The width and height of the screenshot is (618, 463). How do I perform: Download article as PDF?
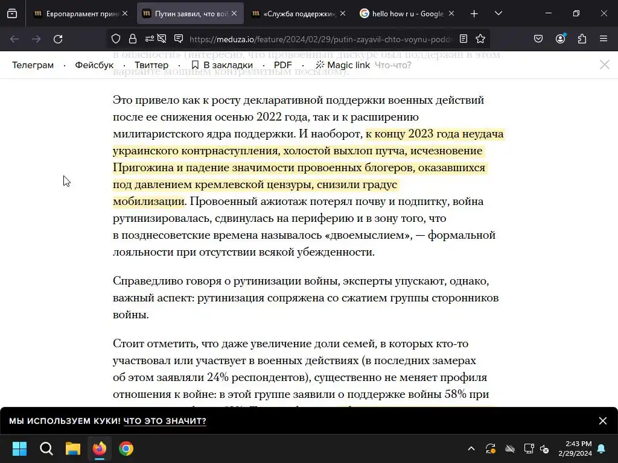pyautogui.click(x=282, y=65)
